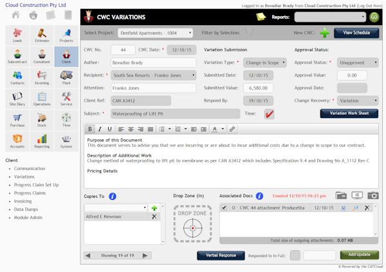Click Copies To info icon
The width and height of the screenshot is (386, 272).
click(113, 197)
